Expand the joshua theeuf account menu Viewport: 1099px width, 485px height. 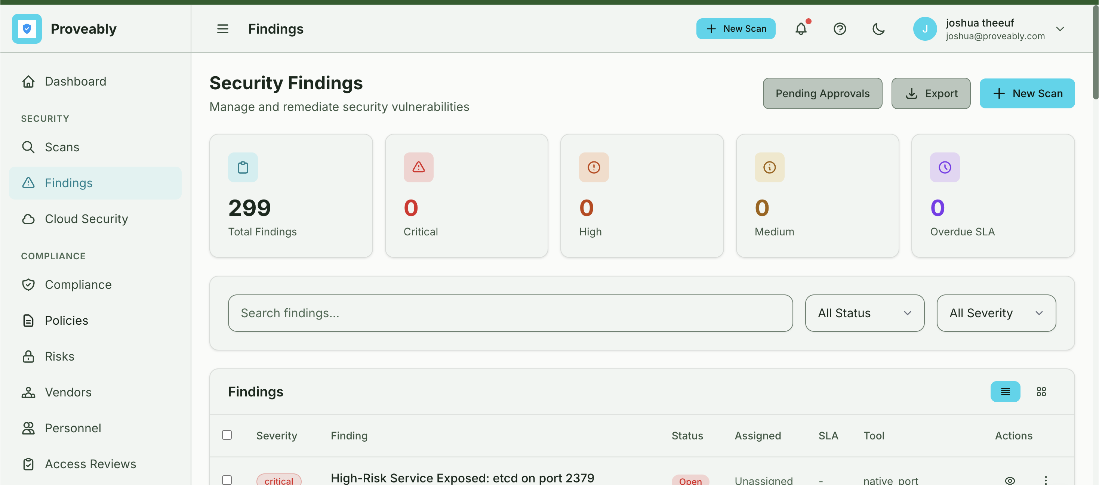coord(1060,29)
